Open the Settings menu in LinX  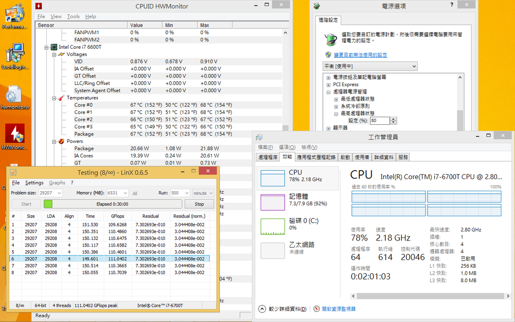click(x=34, y=183)
